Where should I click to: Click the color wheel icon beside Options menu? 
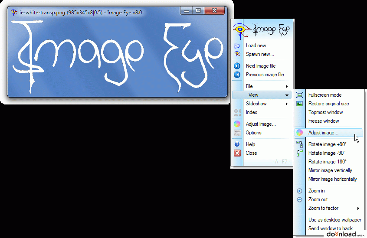pos(237,124)
